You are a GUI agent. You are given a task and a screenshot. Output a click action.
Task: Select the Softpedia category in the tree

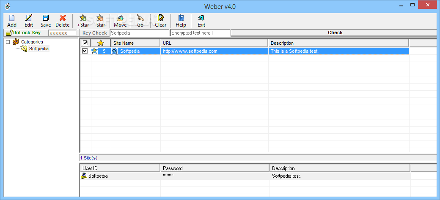(39, 49)
